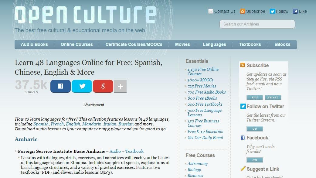The image size is (316, 178).
Task: Open the Audio link for Basic Amharic
Action: pos(115,151)
